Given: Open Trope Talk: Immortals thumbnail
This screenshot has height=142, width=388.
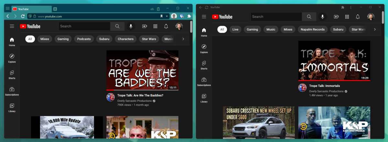Looking at the screenshot, I should (x=334, y=61).
